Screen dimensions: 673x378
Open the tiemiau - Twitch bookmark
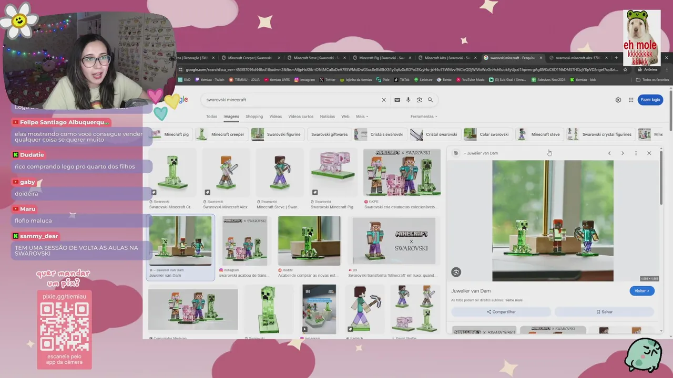209,80
